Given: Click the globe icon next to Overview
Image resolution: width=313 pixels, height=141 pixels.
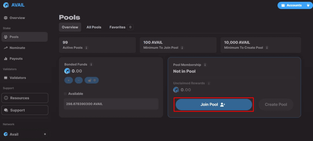Looking at the screenshot, I should tap(6, 18).
